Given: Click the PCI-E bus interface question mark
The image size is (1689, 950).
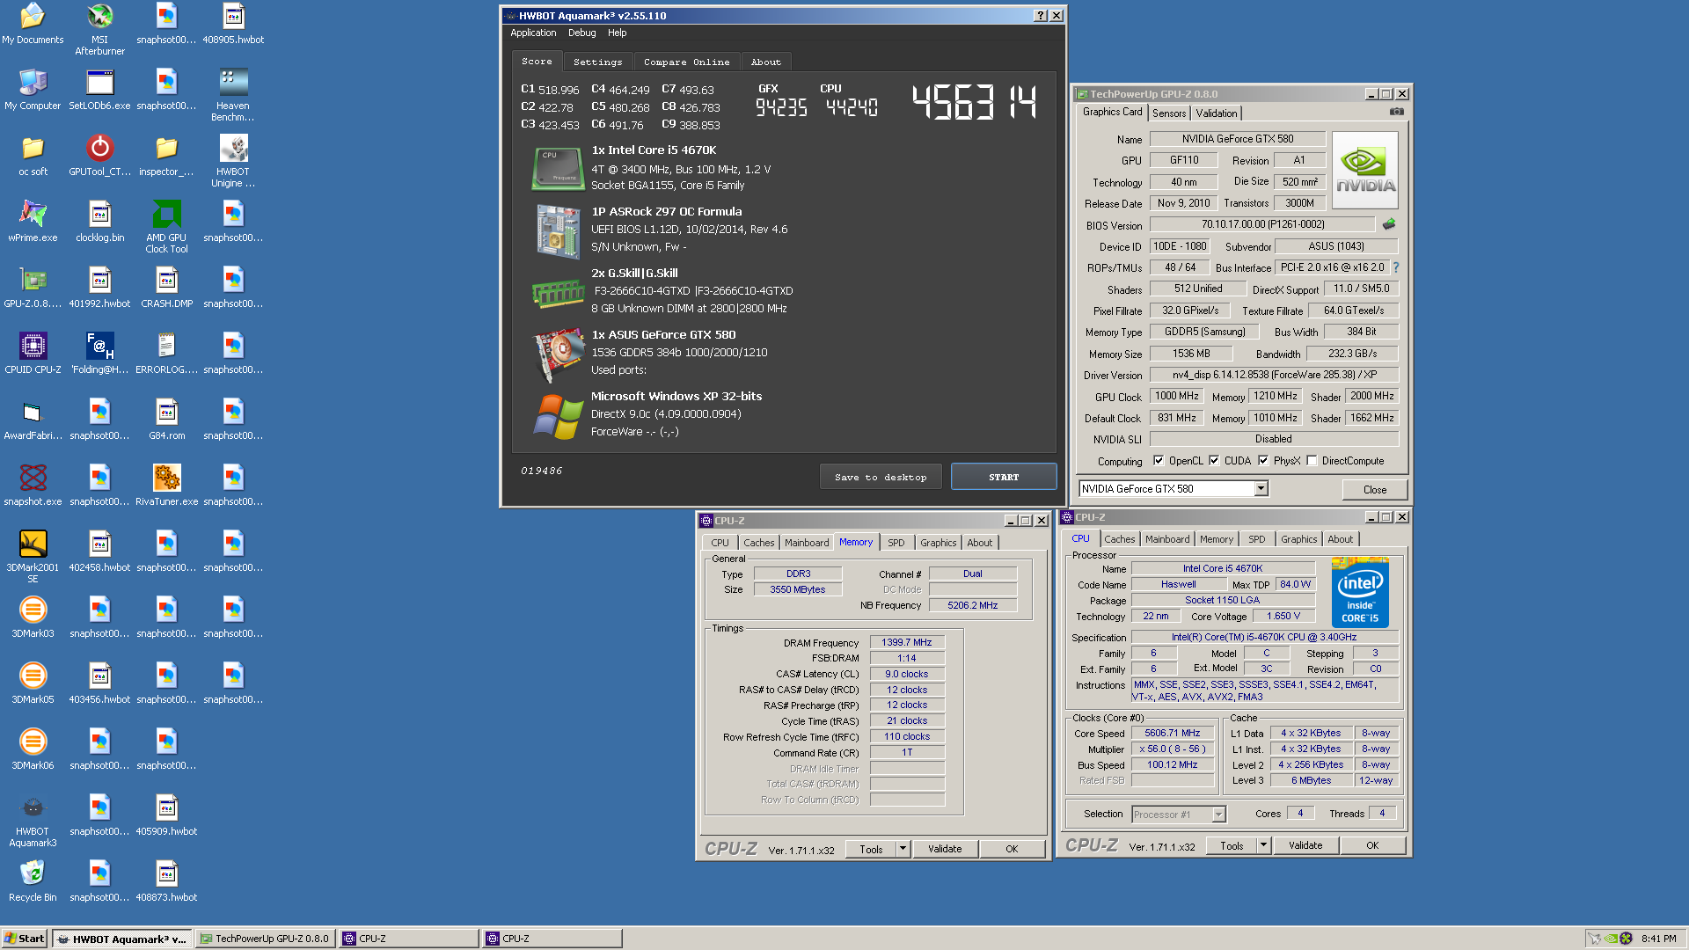Looking at the screenshot, I should coord(1395,267).
